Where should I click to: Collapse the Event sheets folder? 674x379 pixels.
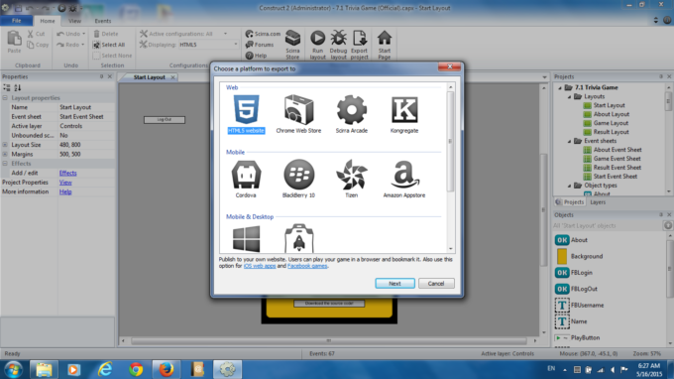(570, 141)
